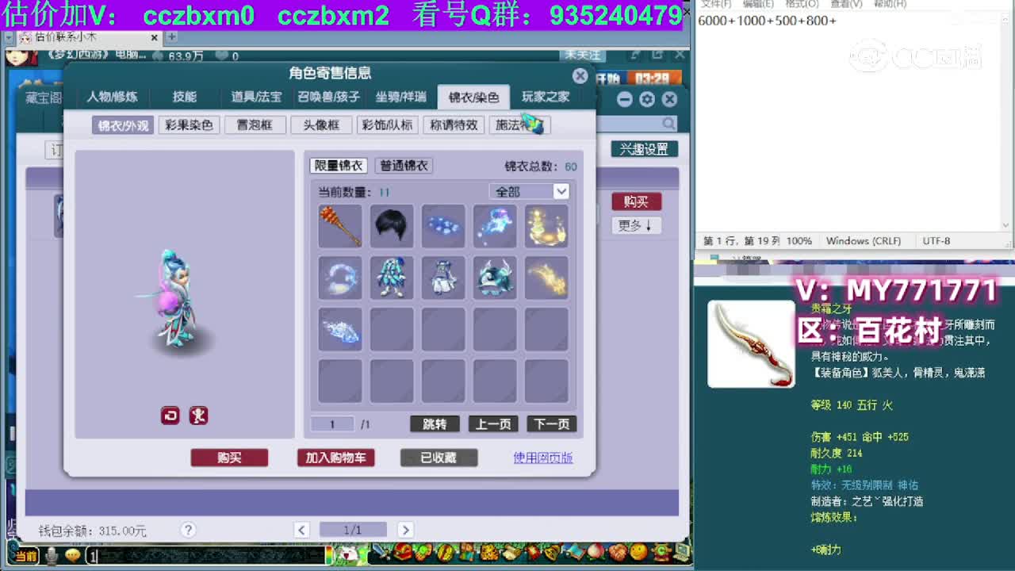Select the 头像框 sub-tab
This screenshot has height=571, width=1015.
[321, 125]
